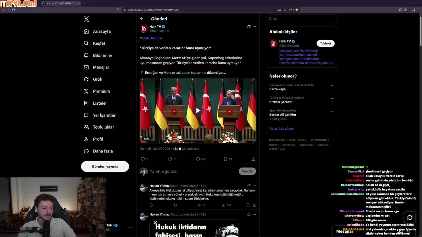Screen dimensions: 422x237
Task: Open Bildirimler in the sidebar
Action: [x=98, y=55]
